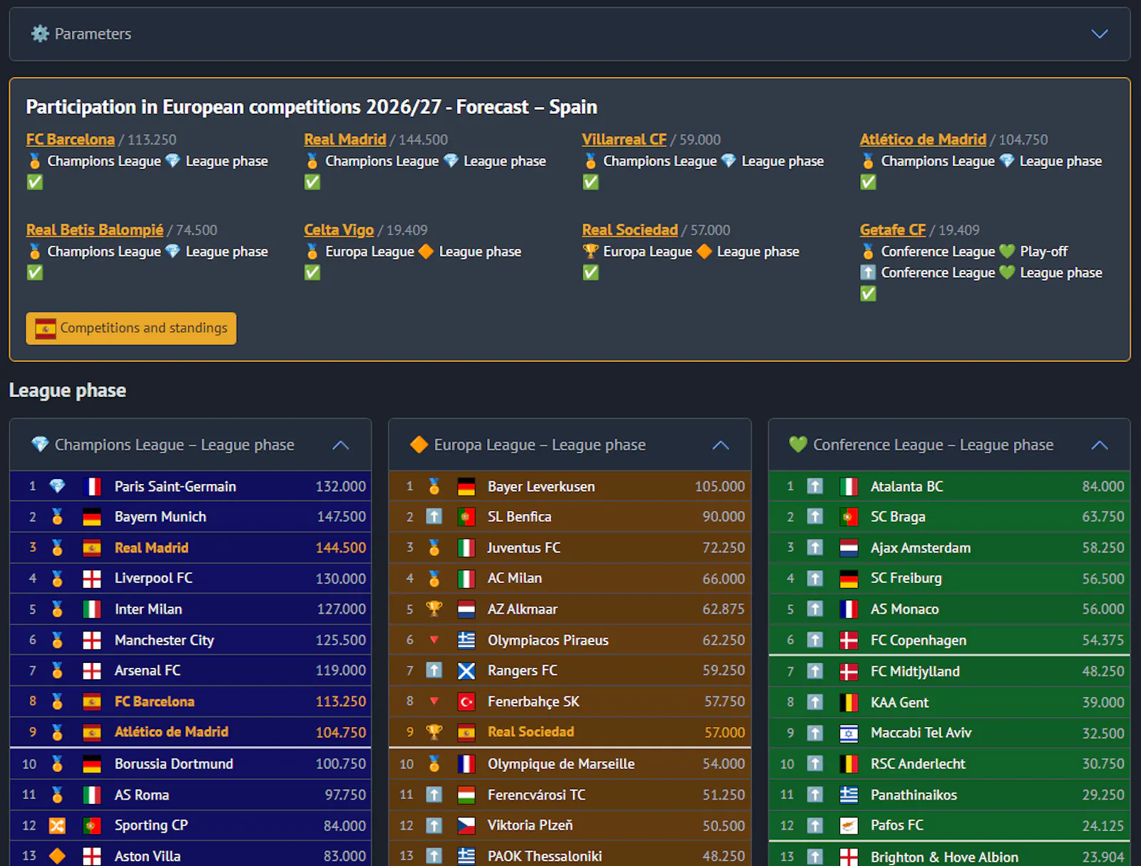Select Manchester City row

tap(190, 640)
